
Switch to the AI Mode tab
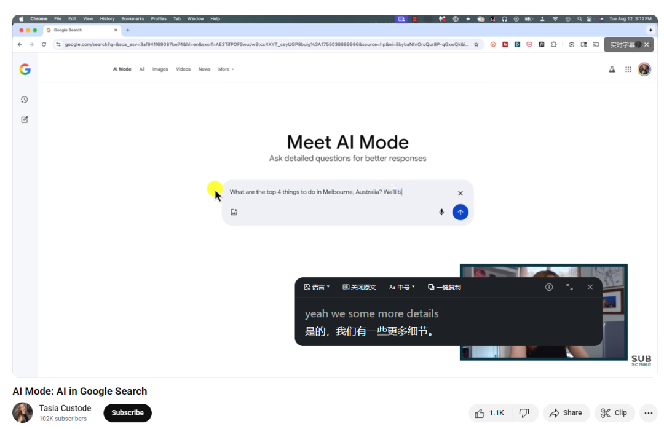click(x=122, y=69)
